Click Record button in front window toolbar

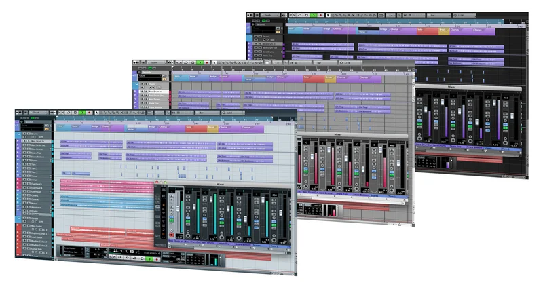pyautogui.click(x=89, y=113)
